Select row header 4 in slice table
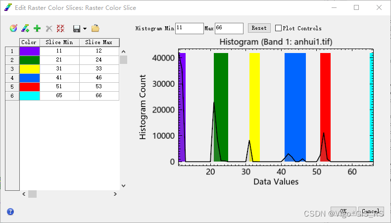Screen dimensions: 391x223 (12, 78)
